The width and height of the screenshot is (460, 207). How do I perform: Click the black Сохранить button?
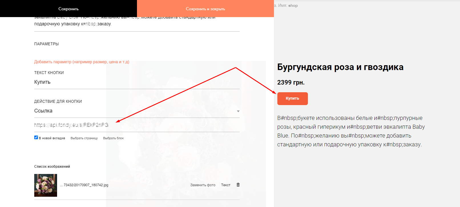(68, 9)
